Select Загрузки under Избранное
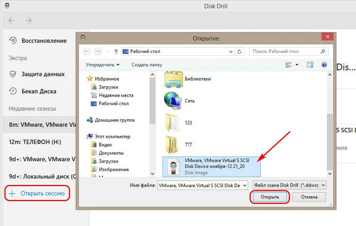The height and width of the screenshot is (226, 356). (108, 87)
